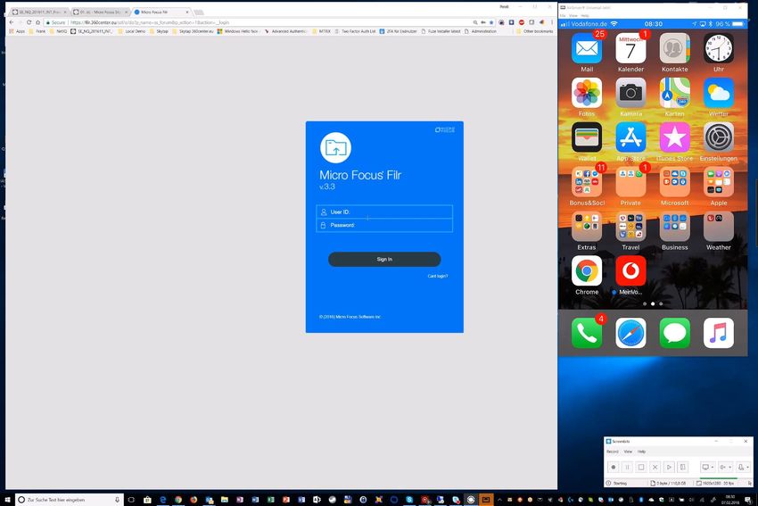Click the Cant login? link
This screenshot has height=506, width=758.
coord(438,277)
